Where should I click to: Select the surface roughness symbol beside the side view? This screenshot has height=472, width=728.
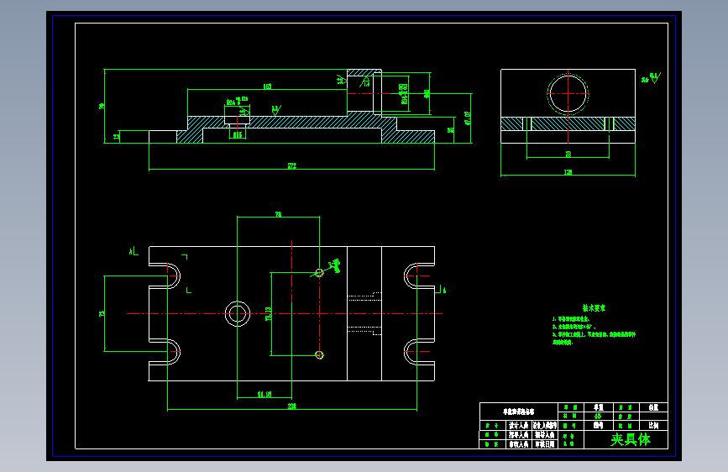click(x=652, y=78)
